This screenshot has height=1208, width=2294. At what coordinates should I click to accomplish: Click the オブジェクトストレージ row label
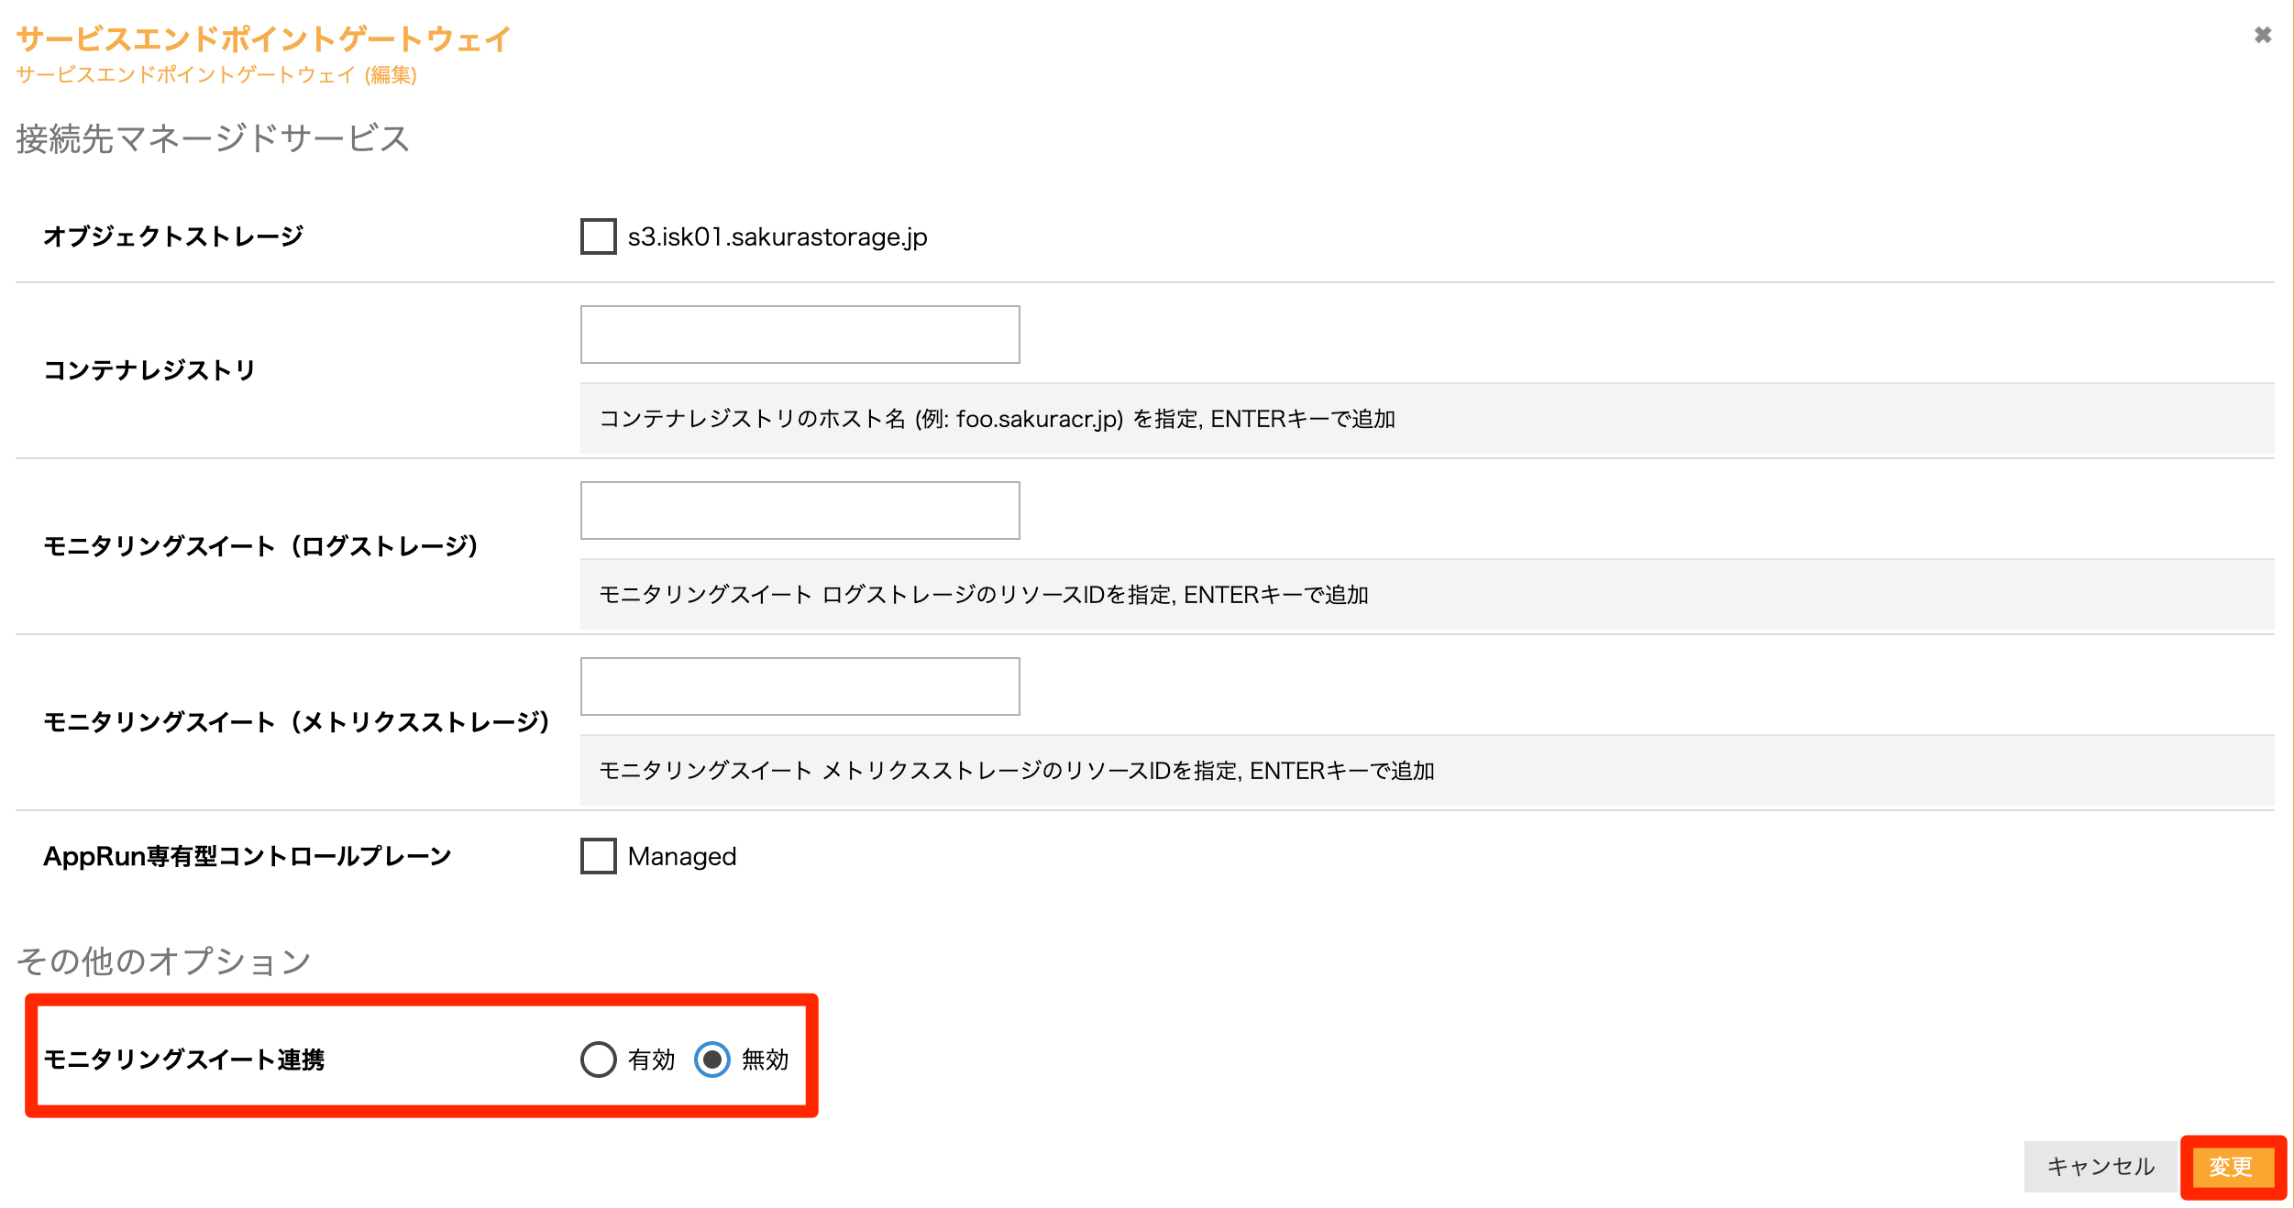tap(173, 236)
